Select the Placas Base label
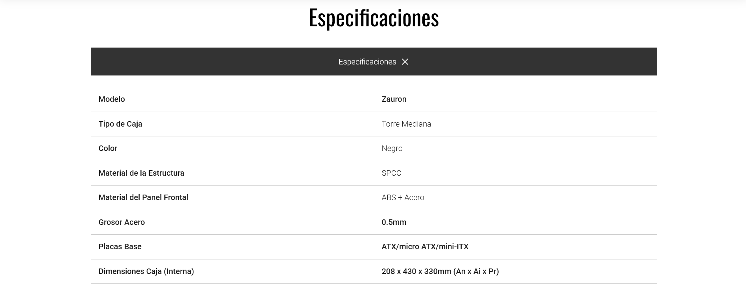 120,246
